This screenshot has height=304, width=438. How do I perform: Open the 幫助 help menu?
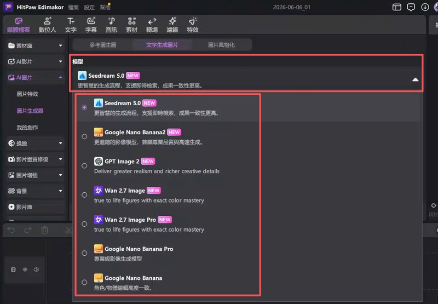point(105,8)
